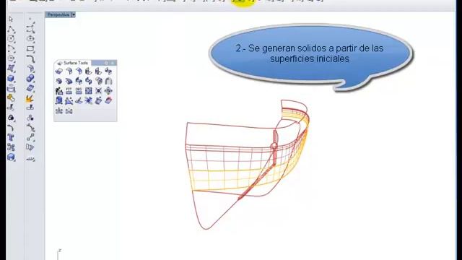Image resolution: width=462 pixels, height=260 pixels.
Task: Click the orange Explode tool
Action: (30, 98)
